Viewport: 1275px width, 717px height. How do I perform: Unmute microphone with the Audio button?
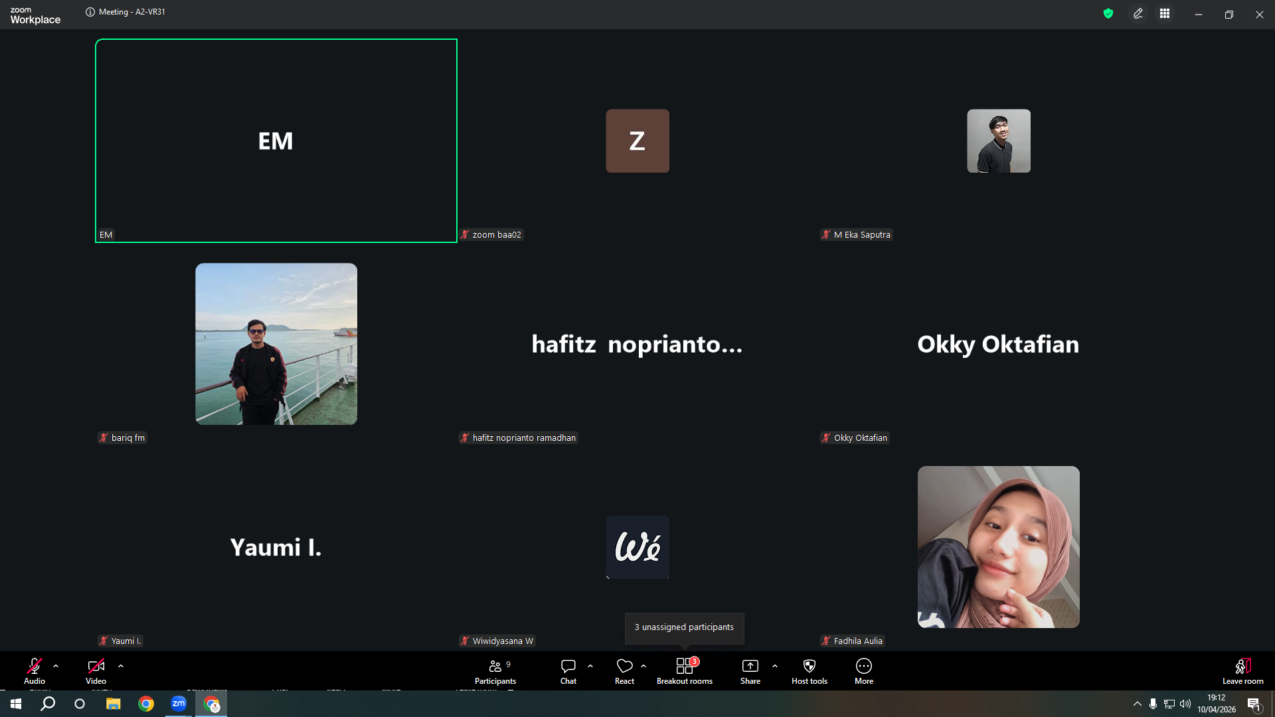35,671
